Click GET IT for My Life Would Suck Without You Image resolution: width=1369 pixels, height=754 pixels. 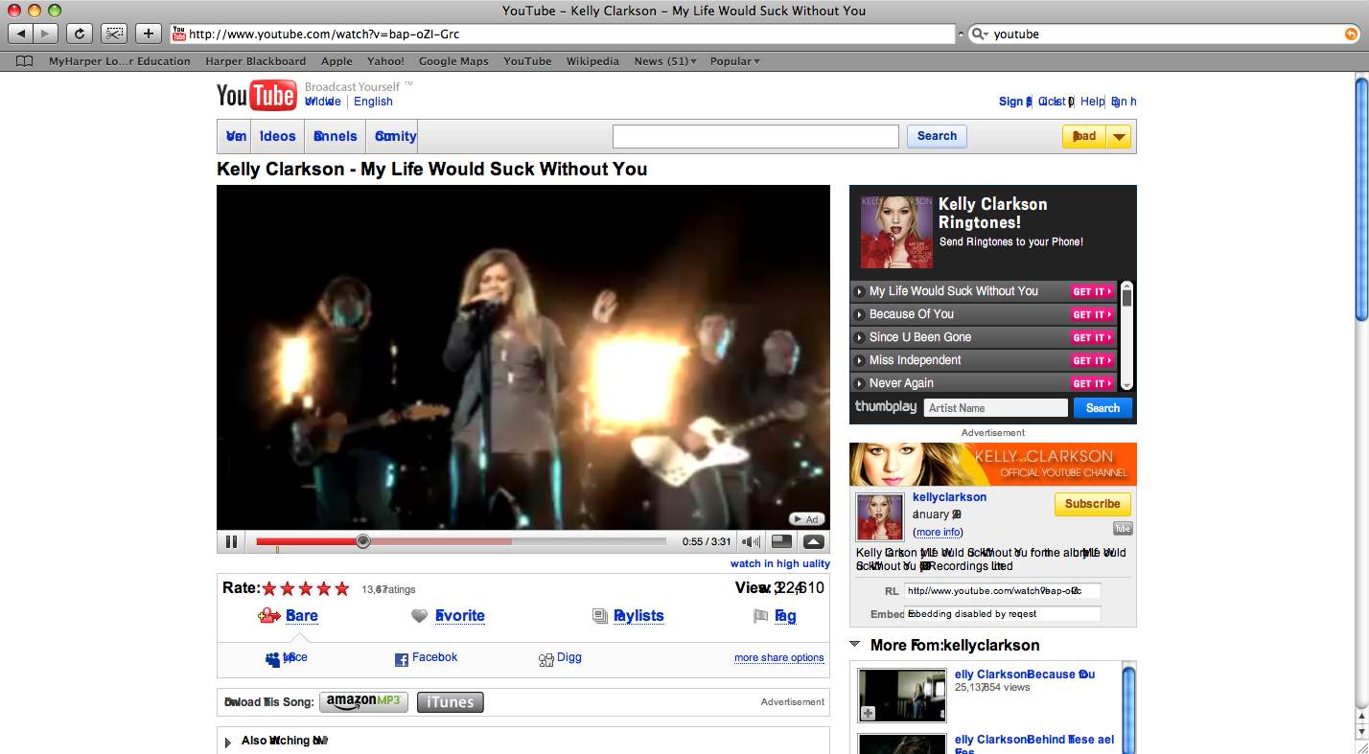point(1093,291)
